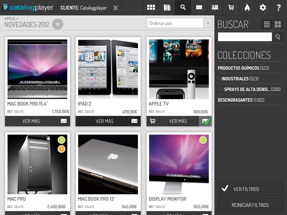This screenshot has width=287, height=215.
Task: Open the Apple TV product image
Action: point(179,69)
